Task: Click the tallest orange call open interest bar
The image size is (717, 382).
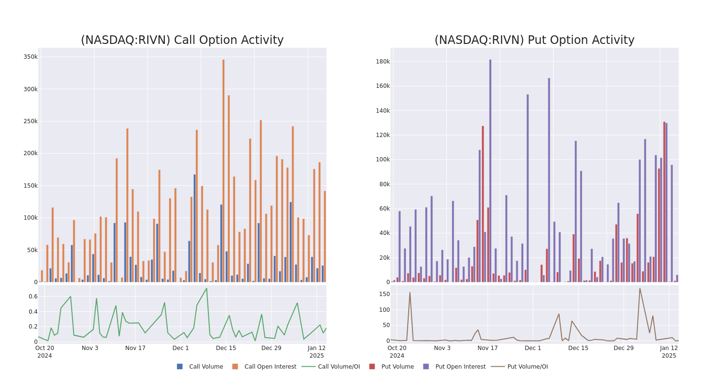Action: tap(223, 170)
